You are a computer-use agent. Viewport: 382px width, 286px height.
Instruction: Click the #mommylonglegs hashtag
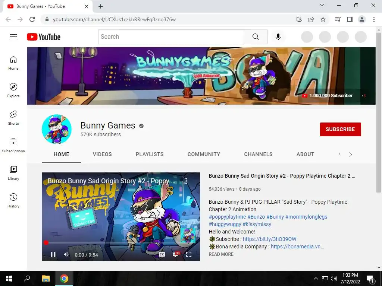point(306,217)
